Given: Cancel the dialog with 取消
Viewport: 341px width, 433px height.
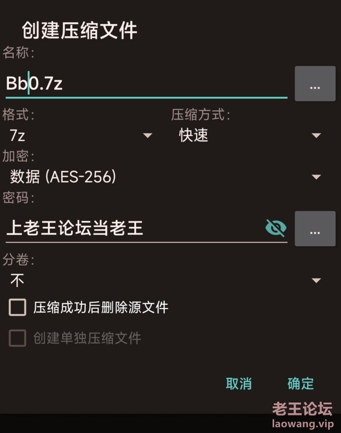Looking at the screenshot, I should [239, 384].
